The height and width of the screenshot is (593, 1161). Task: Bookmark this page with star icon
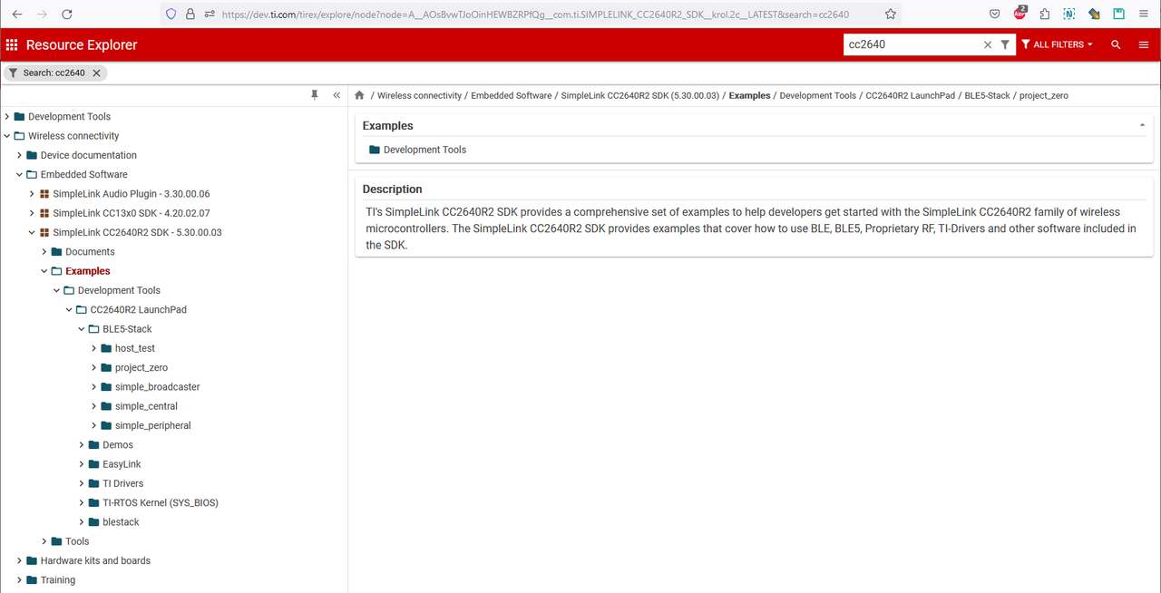click(890, 15)
